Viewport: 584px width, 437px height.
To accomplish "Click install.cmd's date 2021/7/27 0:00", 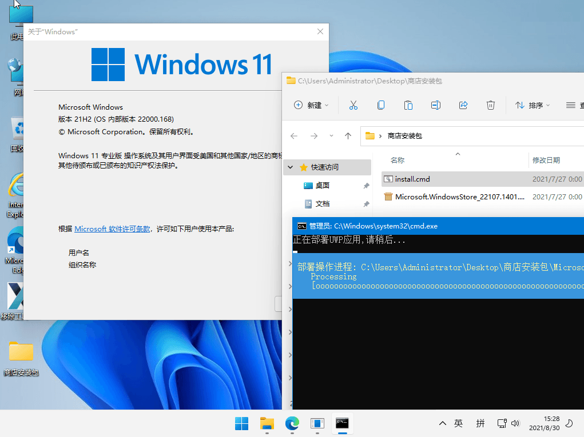I will (557, 179).
